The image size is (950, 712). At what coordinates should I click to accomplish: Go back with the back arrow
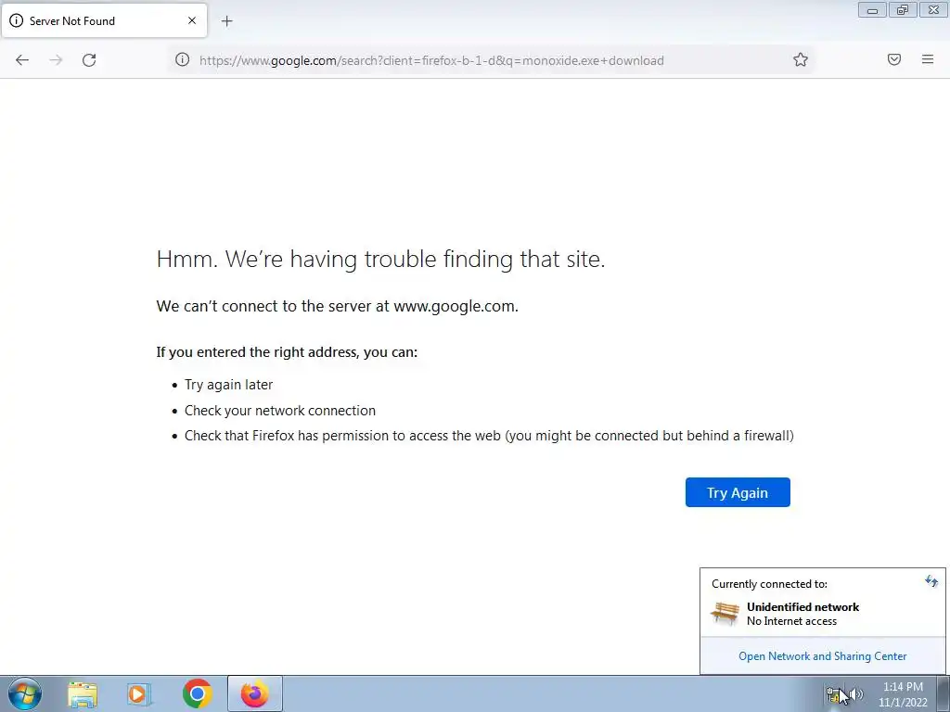click(22, 60)
